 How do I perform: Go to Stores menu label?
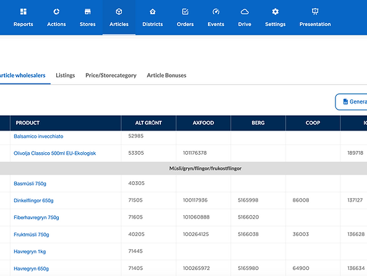pyautogui.click(x=87, y=24)
